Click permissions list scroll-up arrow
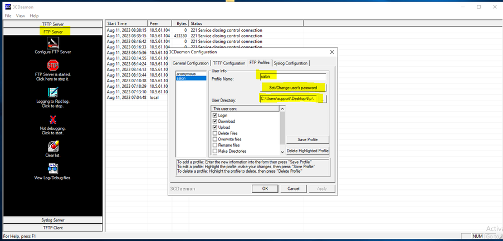 [282, 109]
